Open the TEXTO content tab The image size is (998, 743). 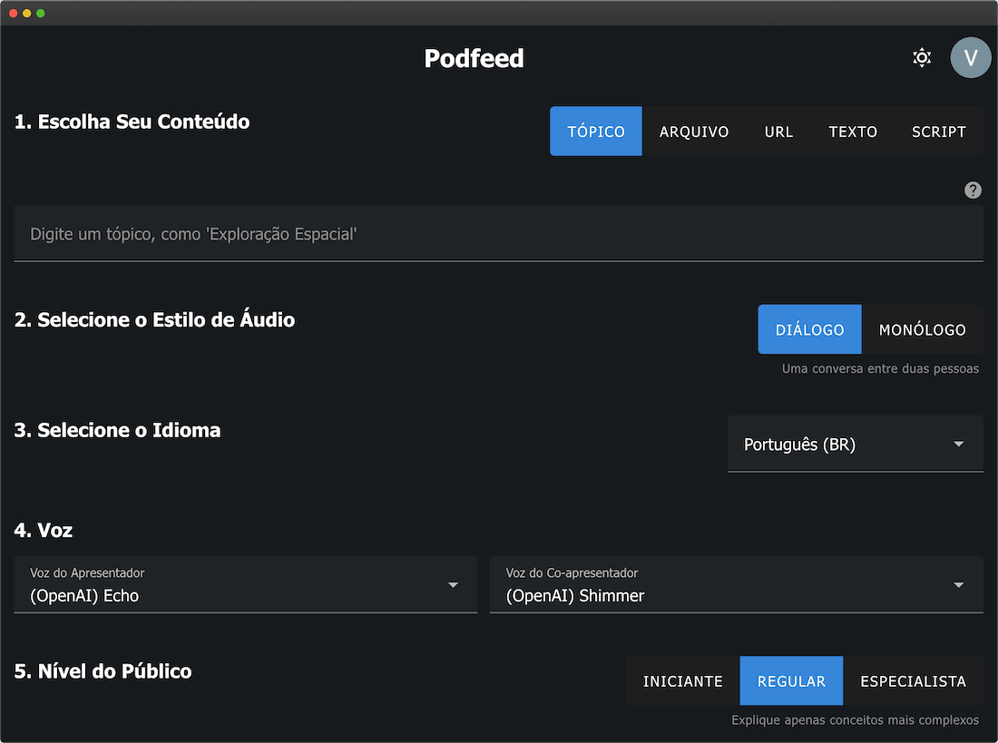coord(852,131)
